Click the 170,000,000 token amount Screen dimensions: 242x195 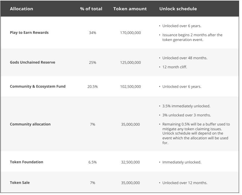pos(130,33)
